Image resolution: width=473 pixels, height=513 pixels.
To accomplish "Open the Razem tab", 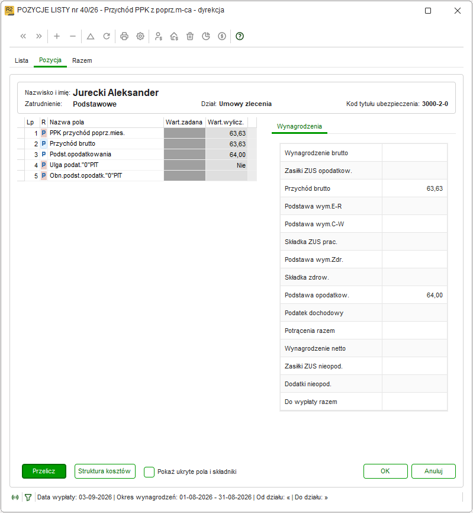I will point(82,60).
